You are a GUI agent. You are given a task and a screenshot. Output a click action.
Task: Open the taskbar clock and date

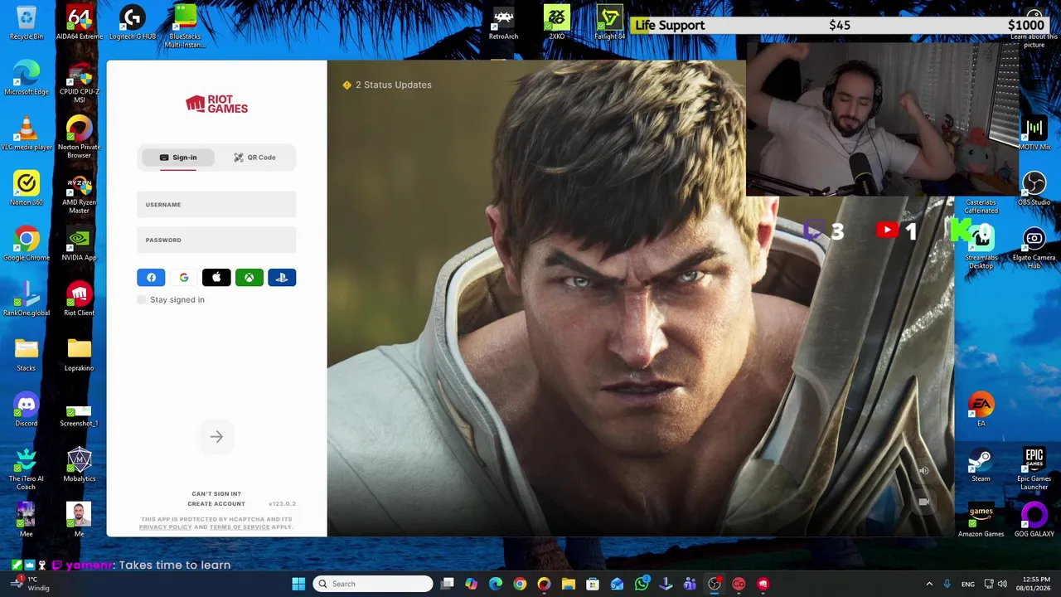point(1034,584)
